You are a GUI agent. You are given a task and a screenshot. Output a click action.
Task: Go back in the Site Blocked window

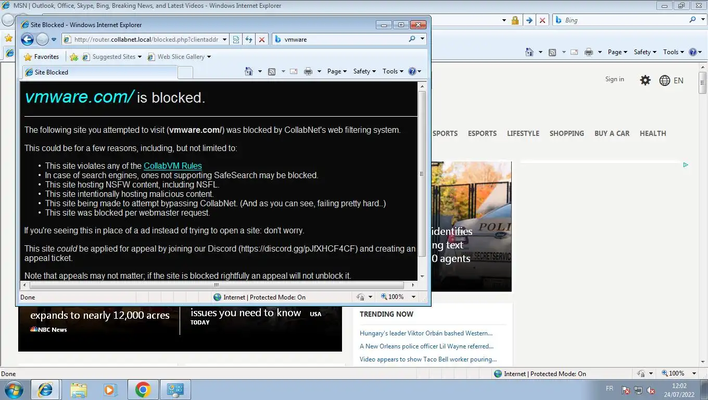[27, 39]
